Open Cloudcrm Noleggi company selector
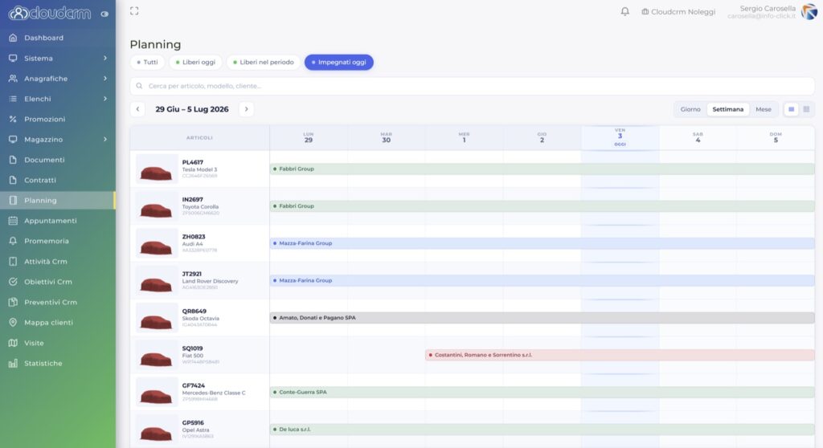 click(678, 11)
